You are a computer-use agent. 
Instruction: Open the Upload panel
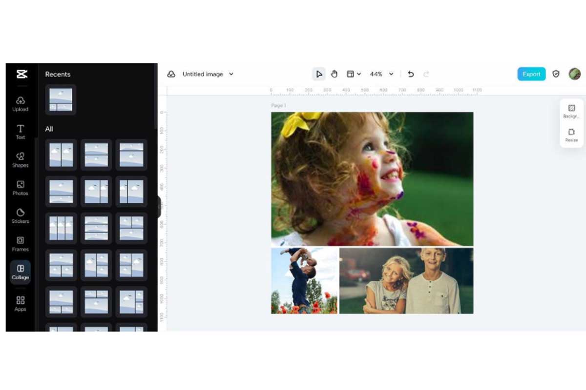21,103
